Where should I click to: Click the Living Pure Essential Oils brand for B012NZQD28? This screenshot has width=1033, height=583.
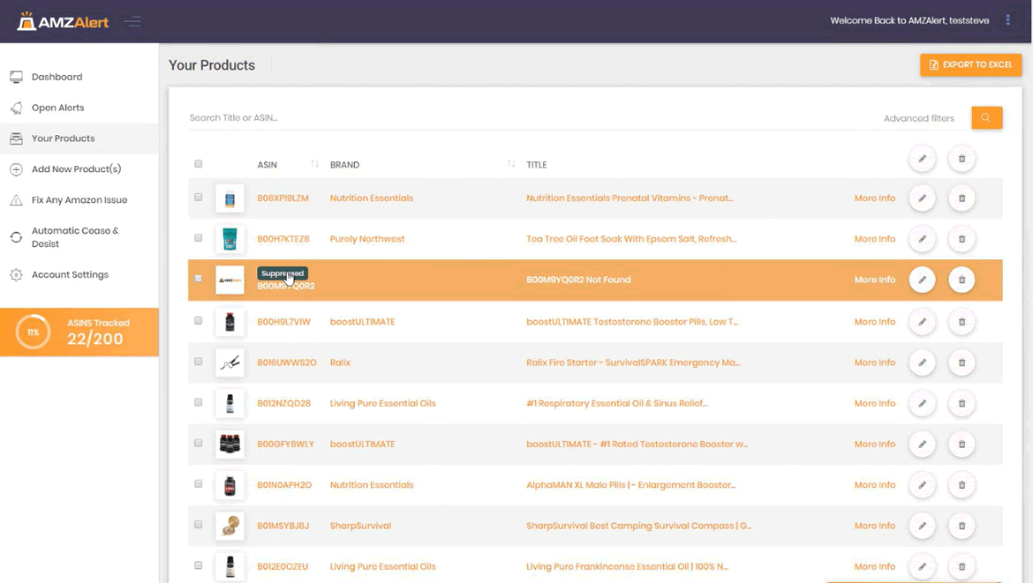pos(383,403)
